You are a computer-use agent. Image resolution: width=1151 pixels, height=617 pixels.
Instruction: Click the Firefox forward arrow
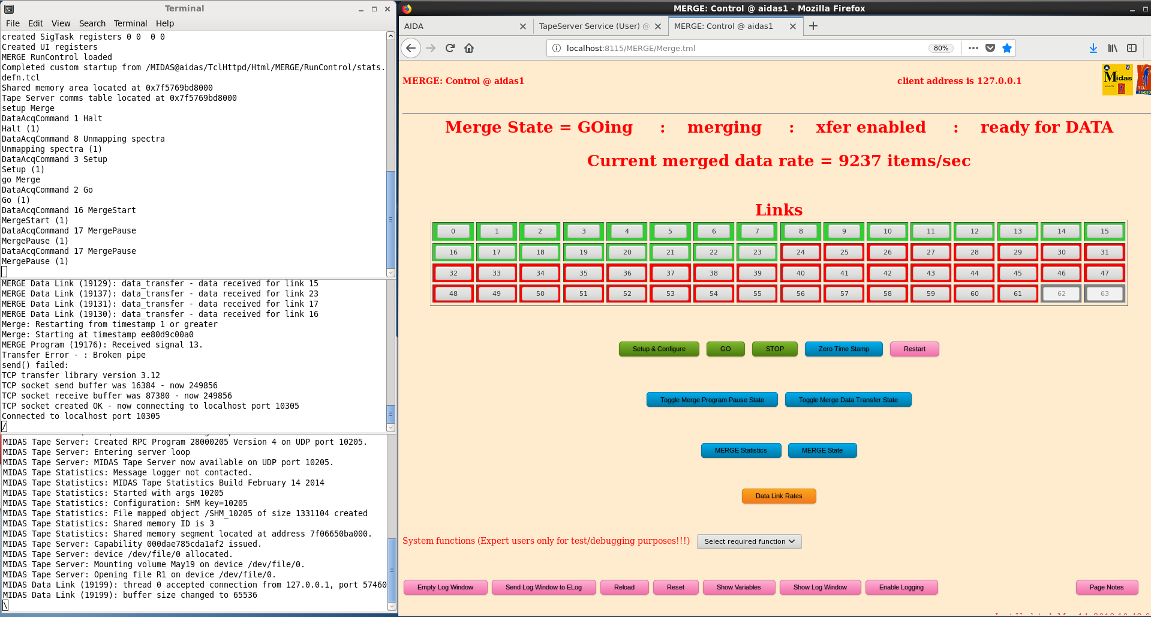[x=431, y=48]
